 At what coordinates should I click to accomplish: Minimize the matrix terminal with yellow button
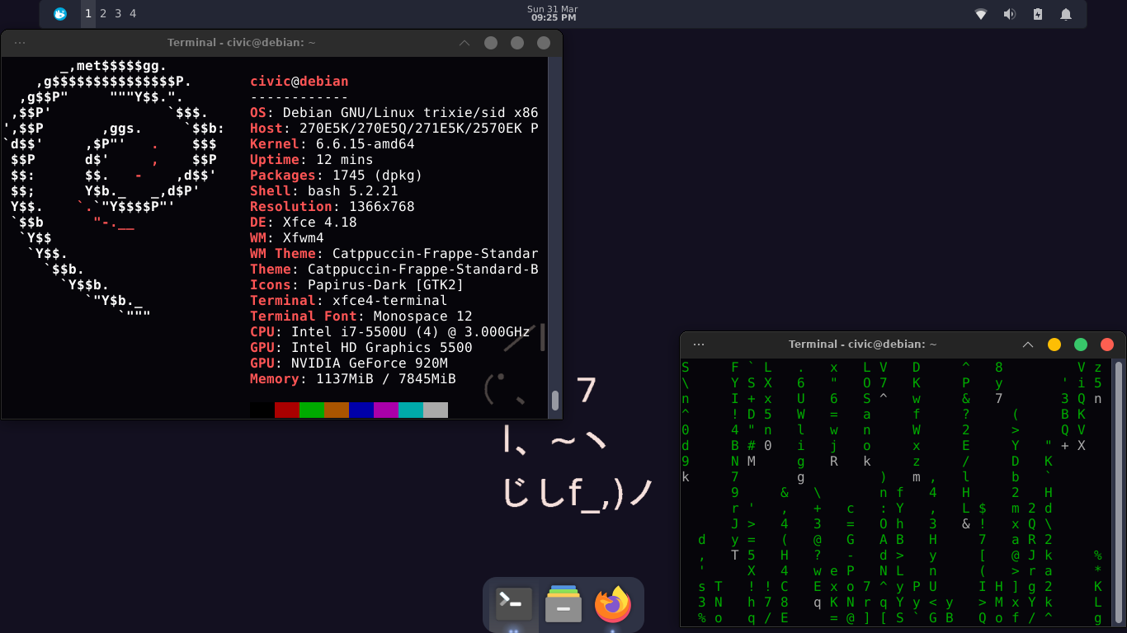1054,345
